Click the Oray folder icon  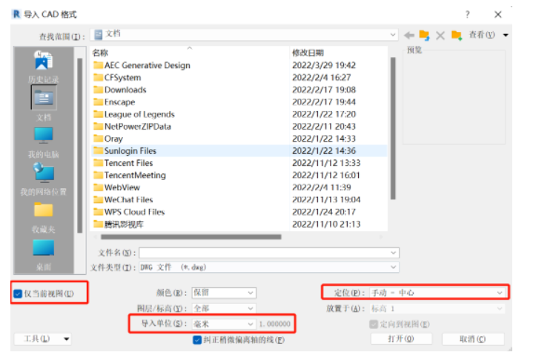point(99,139)
